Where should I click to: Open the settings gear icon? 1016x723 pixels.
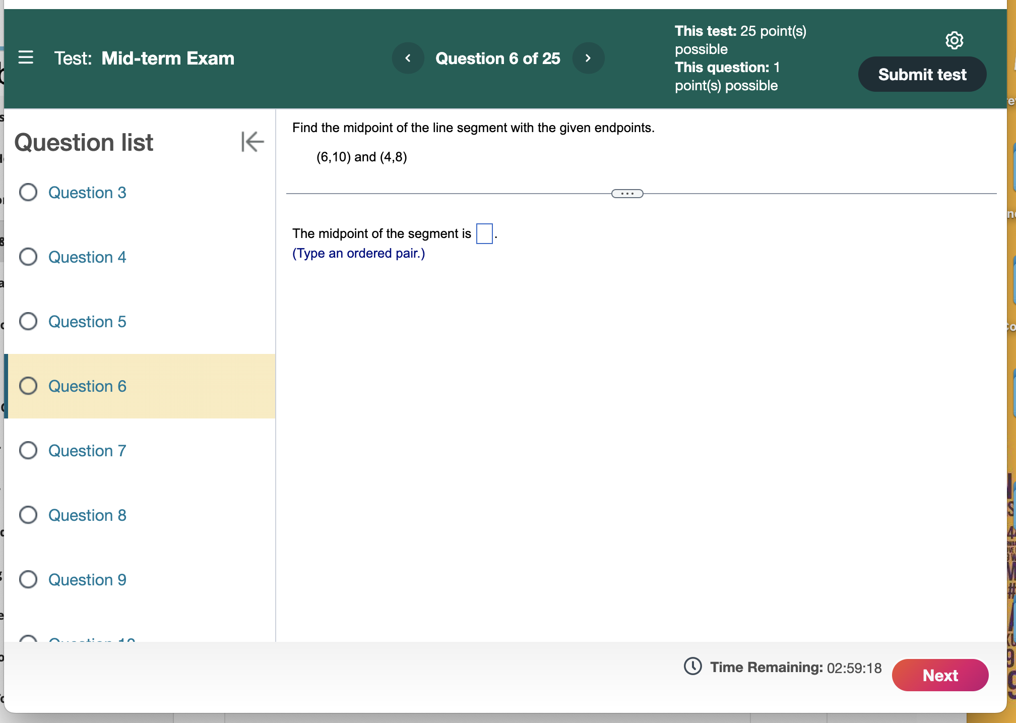pos(954,40)
